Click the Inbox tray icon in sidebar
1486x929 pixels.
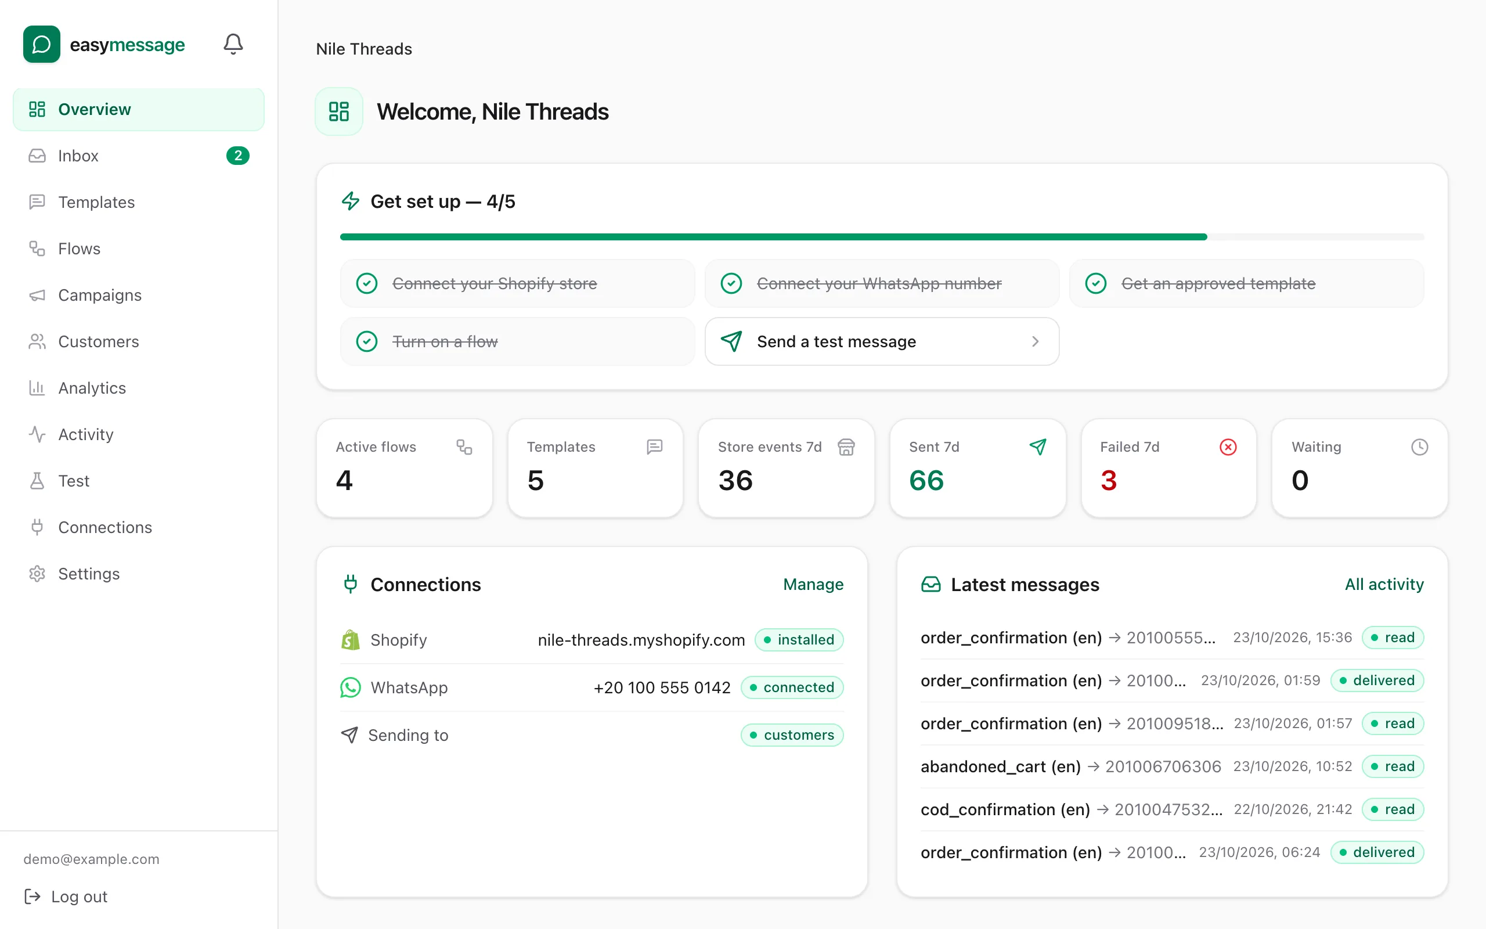coord(37,156)
